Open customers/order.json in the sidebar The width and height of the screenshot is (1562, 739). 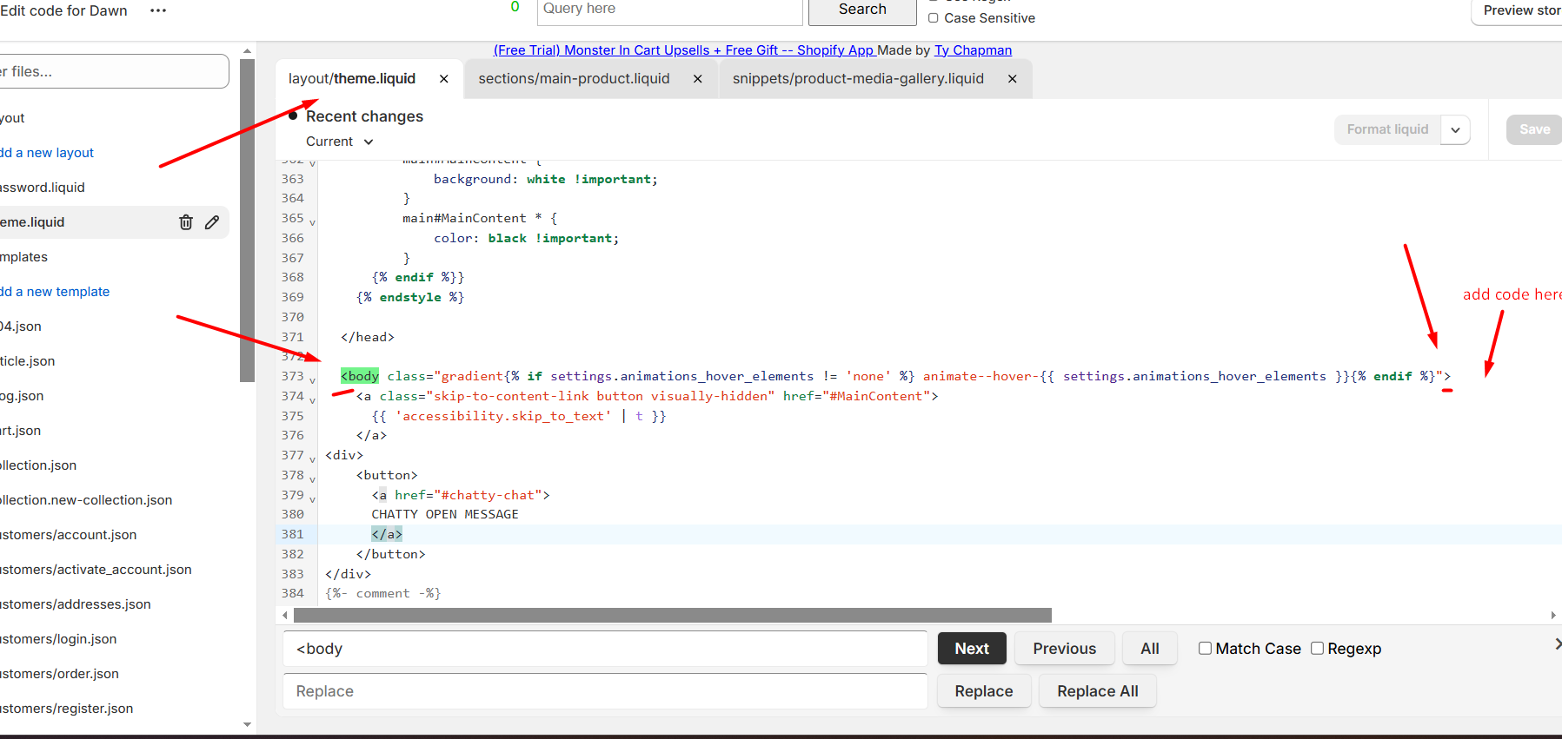(59, 674)
